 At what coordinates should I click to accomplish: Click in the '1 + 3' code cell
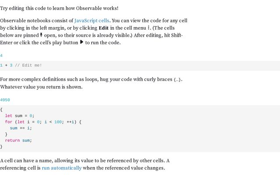[140, 66]
